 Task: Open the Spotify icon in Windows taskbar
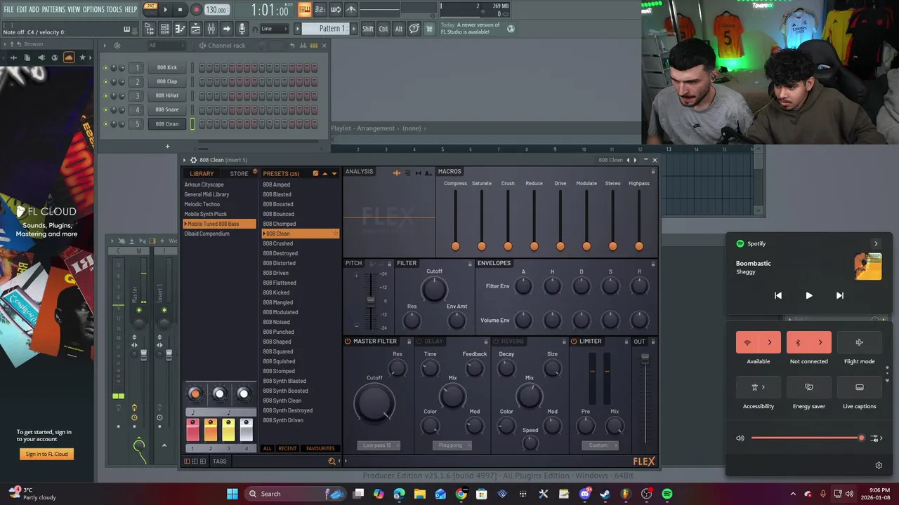(667, 494)
